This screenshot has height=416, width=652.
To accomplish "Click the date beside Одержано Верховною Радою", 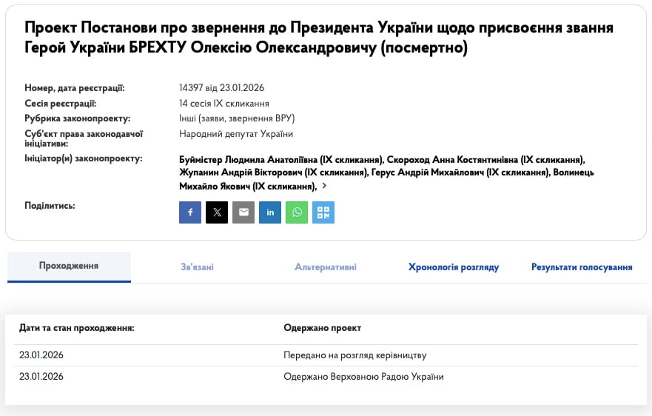I will click(41, 377).
